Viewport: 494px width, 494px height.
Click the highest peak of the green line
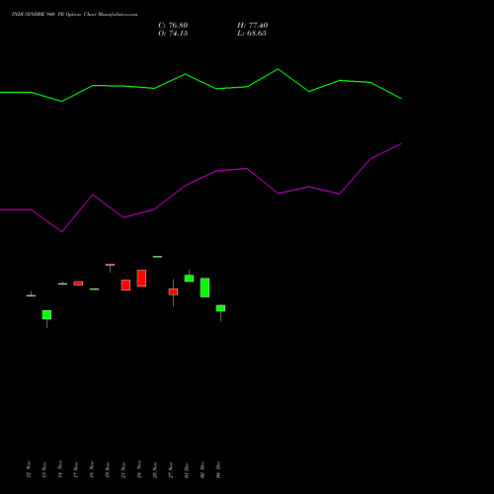click(x=278, y=69)
